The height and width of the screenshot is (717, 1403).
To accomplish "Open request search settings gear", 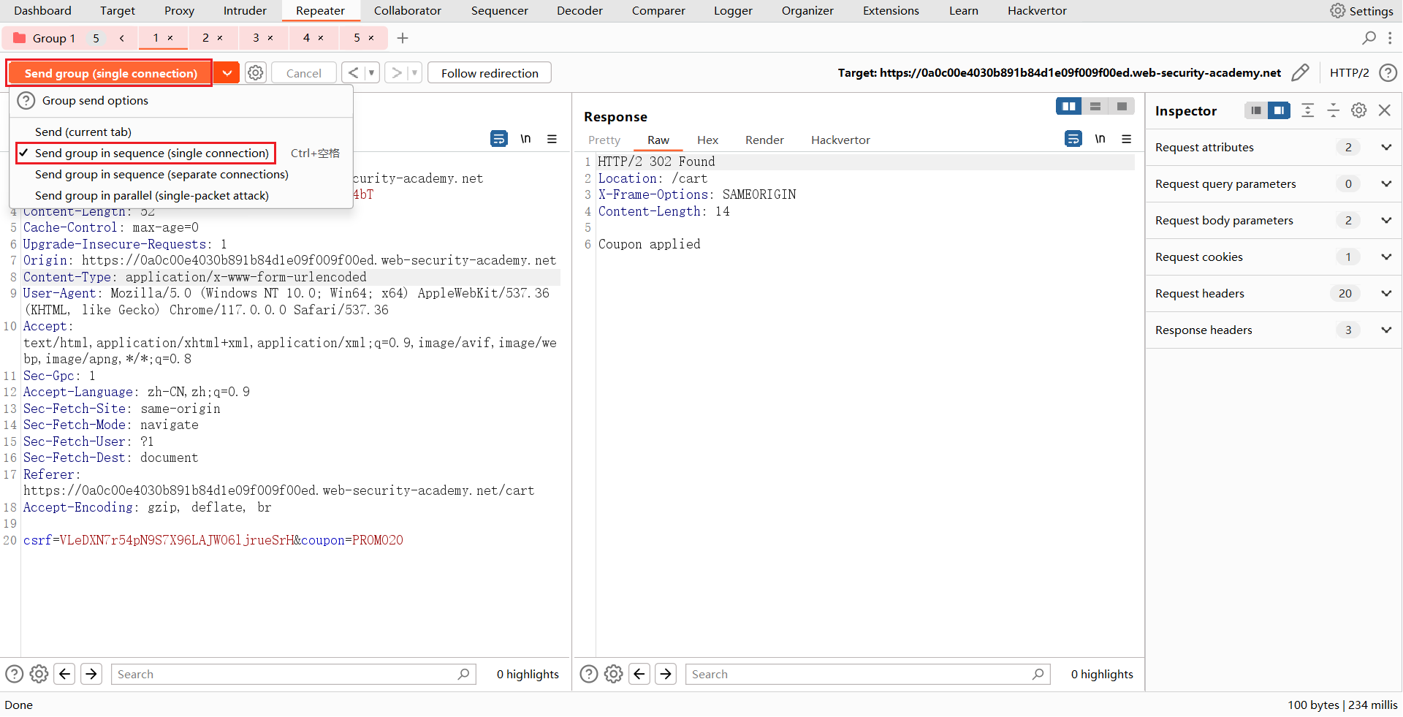I will tap(39, 674).
